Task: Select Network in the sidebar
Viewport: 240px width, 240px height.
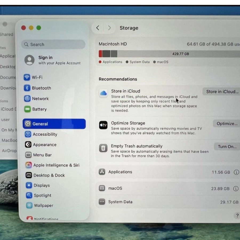Action: tap(40, 99)
